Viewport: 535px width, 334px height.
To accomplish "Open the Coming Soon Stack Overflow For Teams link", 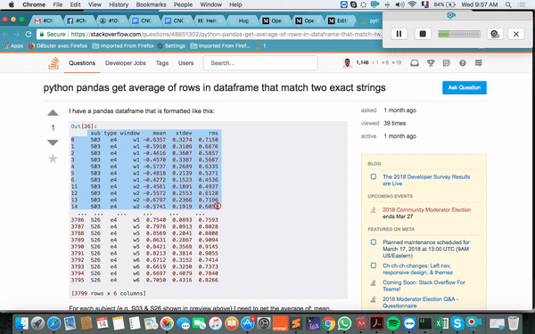I will 424,286.
